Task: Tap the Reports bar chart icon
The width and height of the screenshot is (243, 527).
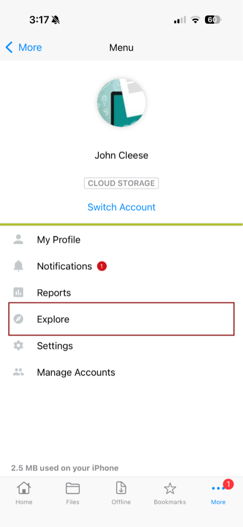Action: click(18, 292)
